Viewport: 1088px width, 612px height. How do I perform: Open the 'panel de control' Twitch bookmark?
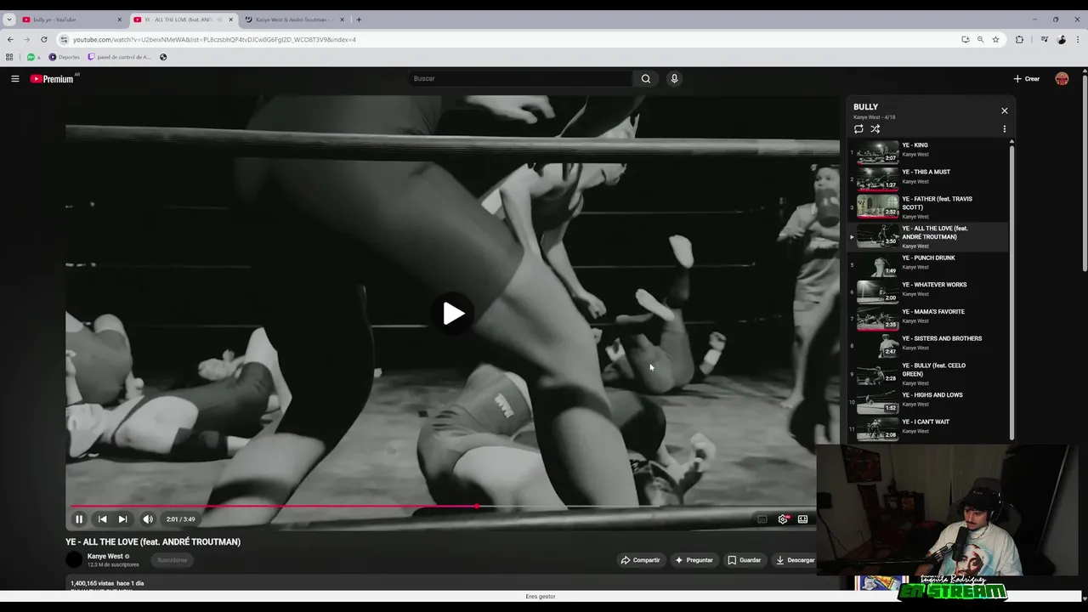click(119, 57)
